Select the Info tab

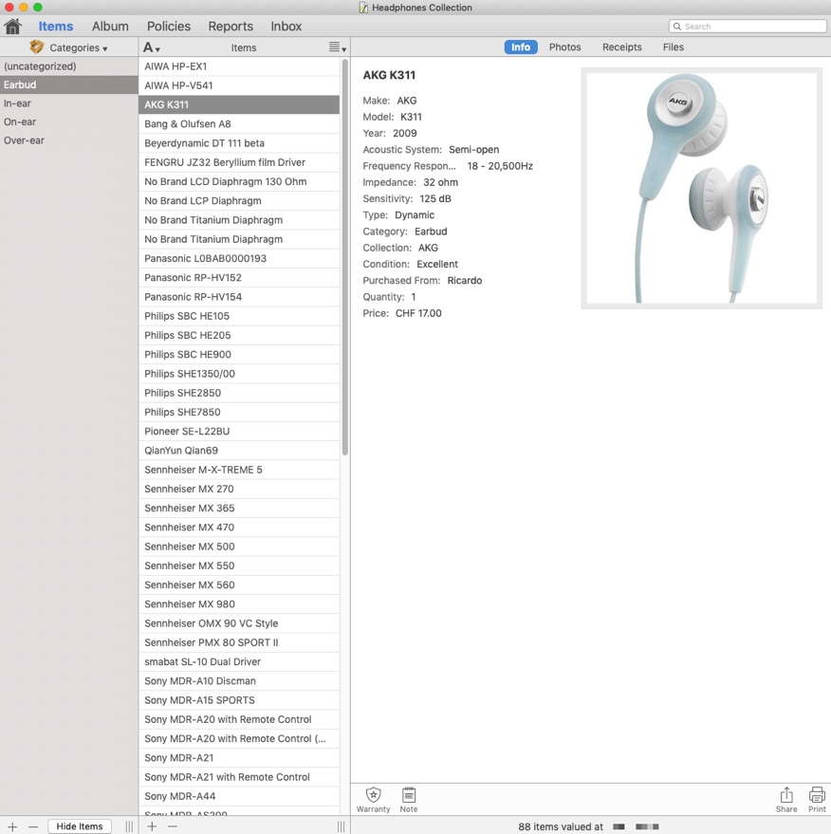point(521,46)
